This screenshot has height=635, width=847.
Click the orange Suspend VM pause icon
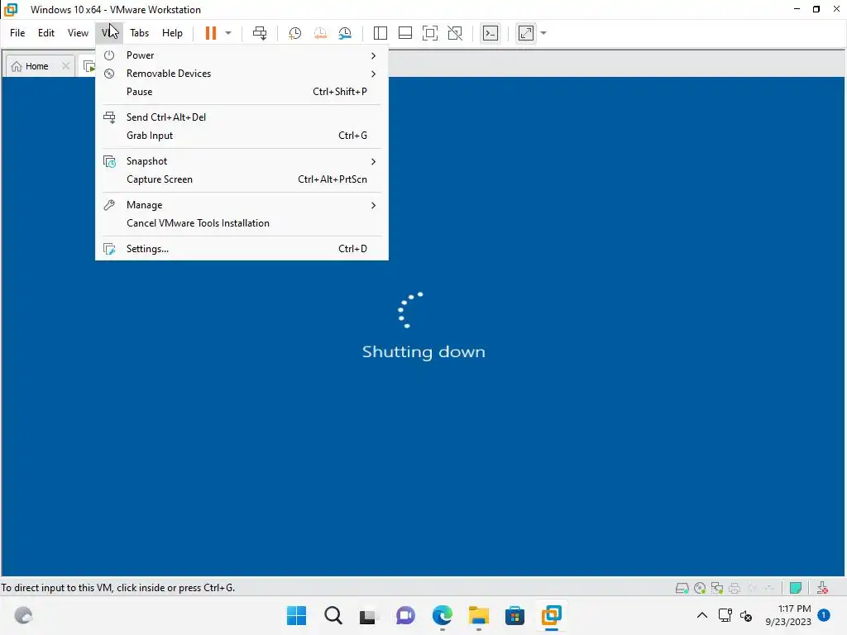point(211,33)
